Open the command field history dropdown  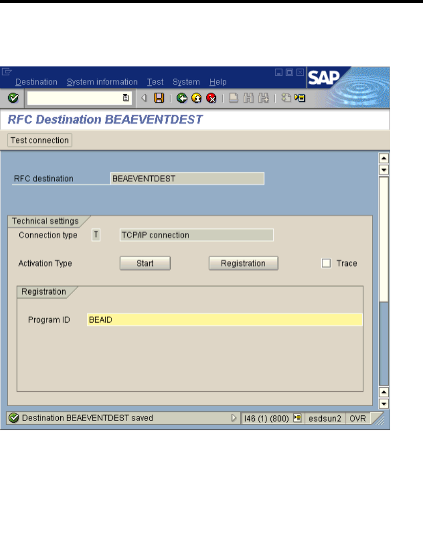[126, 98]
